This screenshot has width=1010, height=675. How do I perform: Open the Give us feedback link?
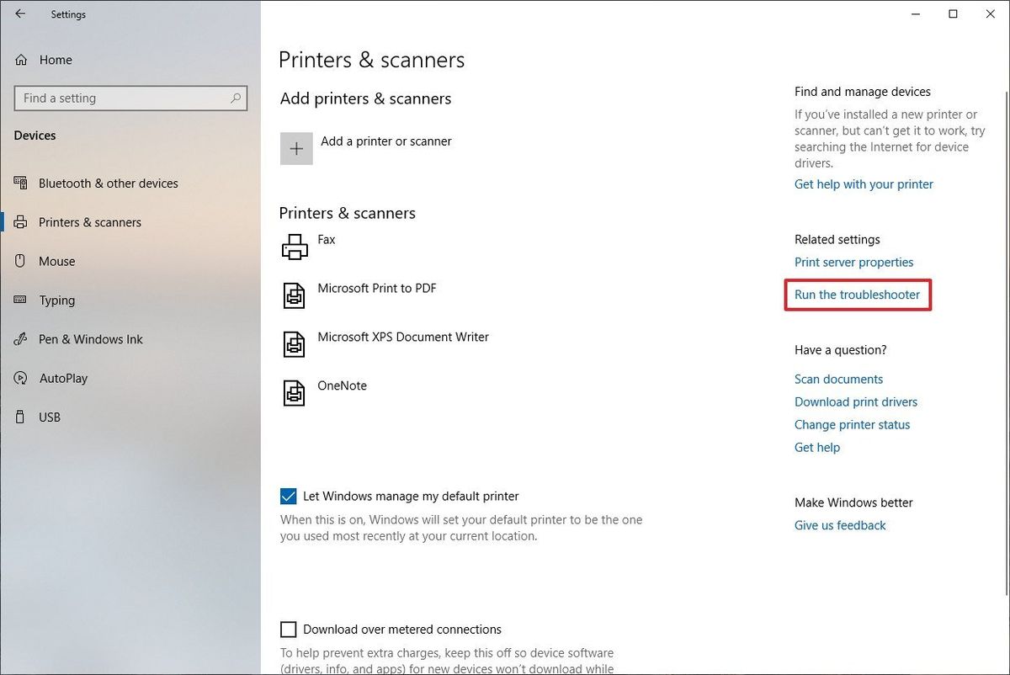[839, 524]
